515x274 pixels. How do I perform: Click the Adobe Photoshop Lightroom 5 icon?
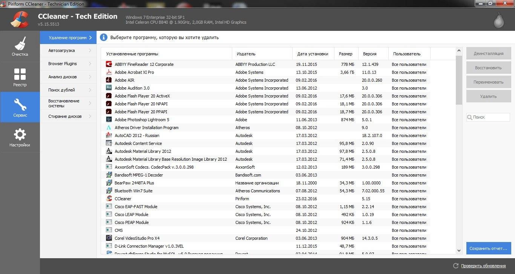click(x=109, y=119)
